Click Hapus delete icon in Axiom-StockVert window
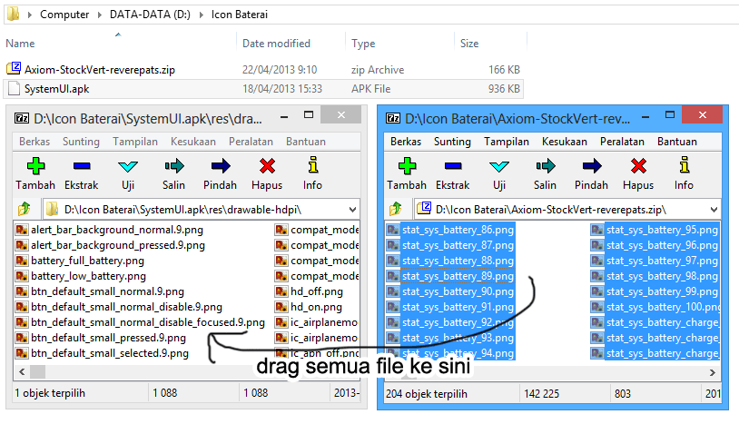Viewport: 739px width, 424px height. [x=638, y=166]
